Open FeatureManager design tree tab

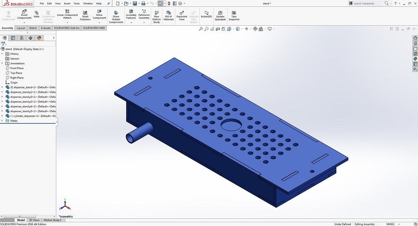4,38
